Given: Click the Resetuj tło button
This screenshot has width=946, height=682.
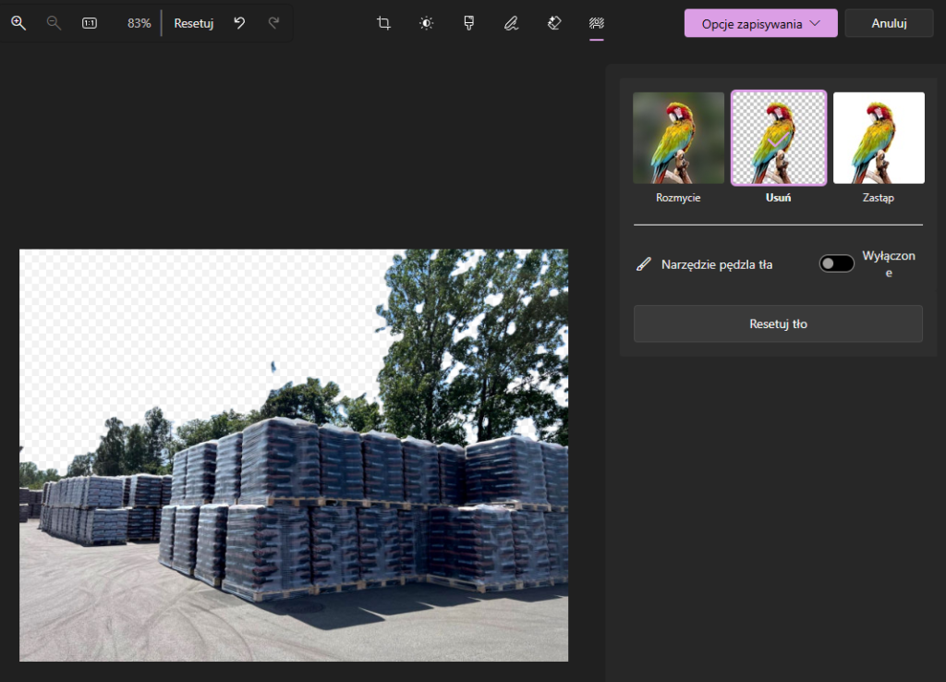Looking at the screenshot, I should click(778, 324).
